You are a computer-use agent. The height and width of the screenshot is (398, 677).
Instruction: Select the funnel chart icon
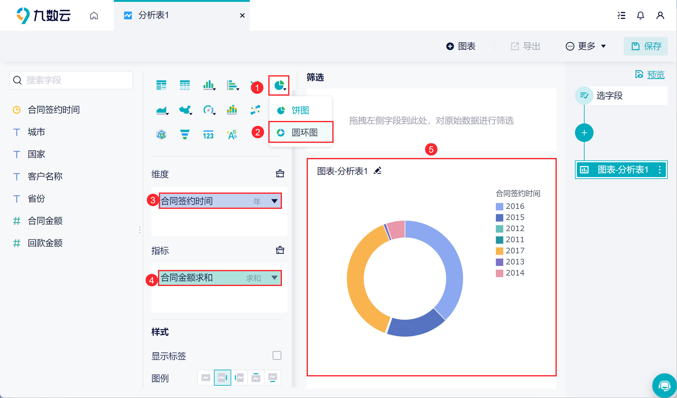pos(185,135)
